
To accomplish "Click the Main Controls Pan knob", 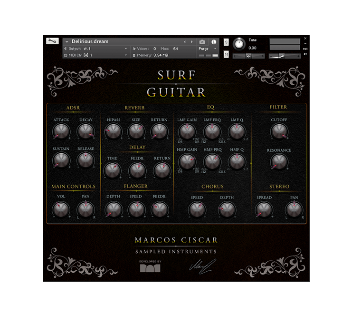I will click(x=86, y=209).
